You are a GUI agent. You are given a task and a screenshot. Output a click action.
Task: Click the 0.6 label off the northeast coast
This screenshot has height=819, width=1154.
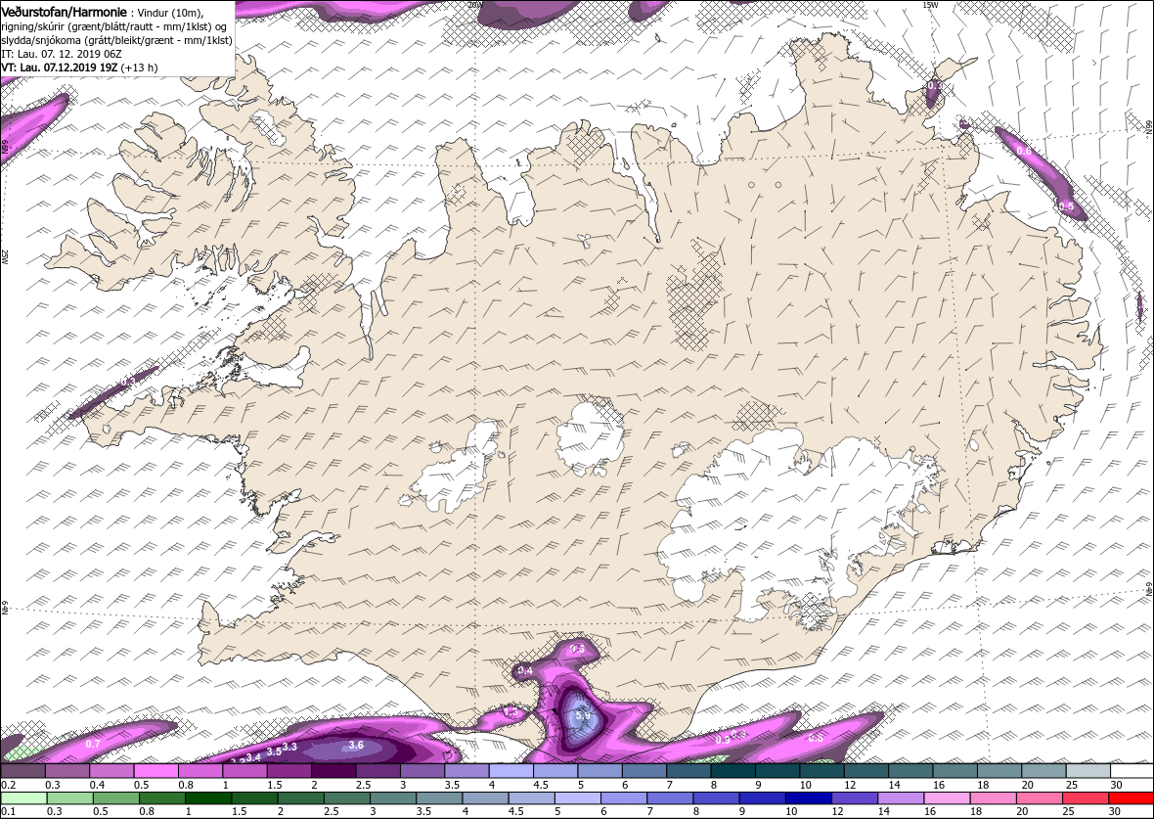tap(1024, 151)
